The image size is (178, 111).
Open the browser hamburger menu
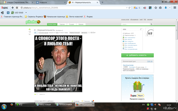175,8
